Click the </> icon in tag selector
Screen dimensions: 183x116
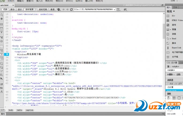(x=3, y=110)
